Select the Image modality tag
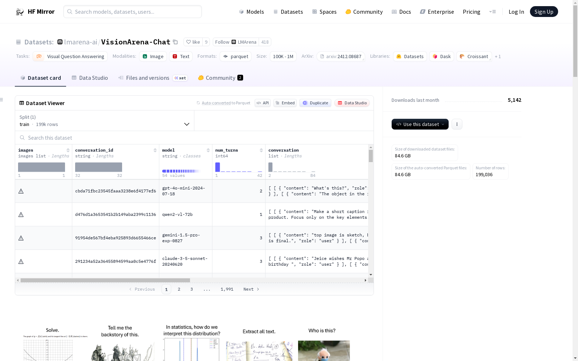 click(x=153, y=56)
